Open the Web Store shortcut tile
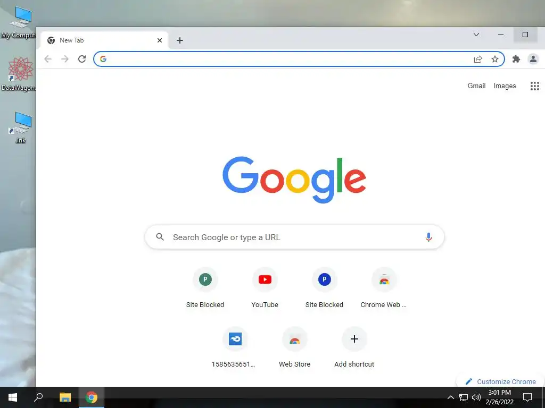The height and width of the screenshot is (408, 545). click(x=294, y=347)
